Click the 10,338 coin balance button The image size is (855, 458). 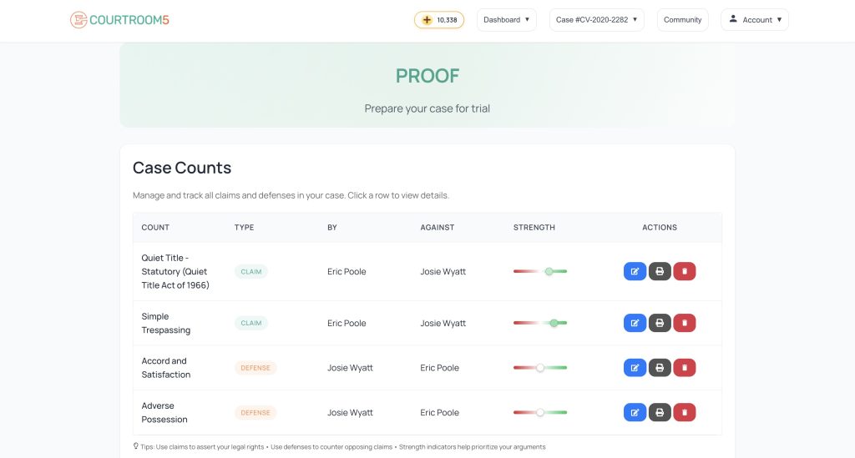[x=439, y=20]
